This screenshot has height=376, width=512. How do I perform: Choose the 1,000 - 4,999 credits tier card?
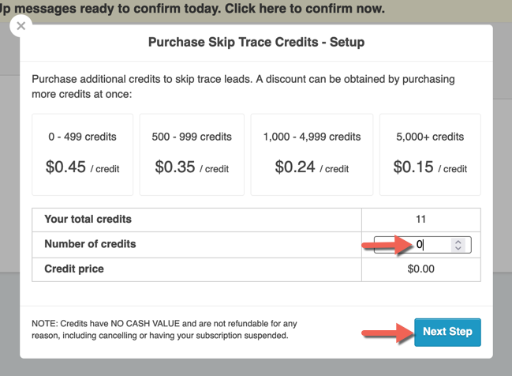(x=312, y=154)
